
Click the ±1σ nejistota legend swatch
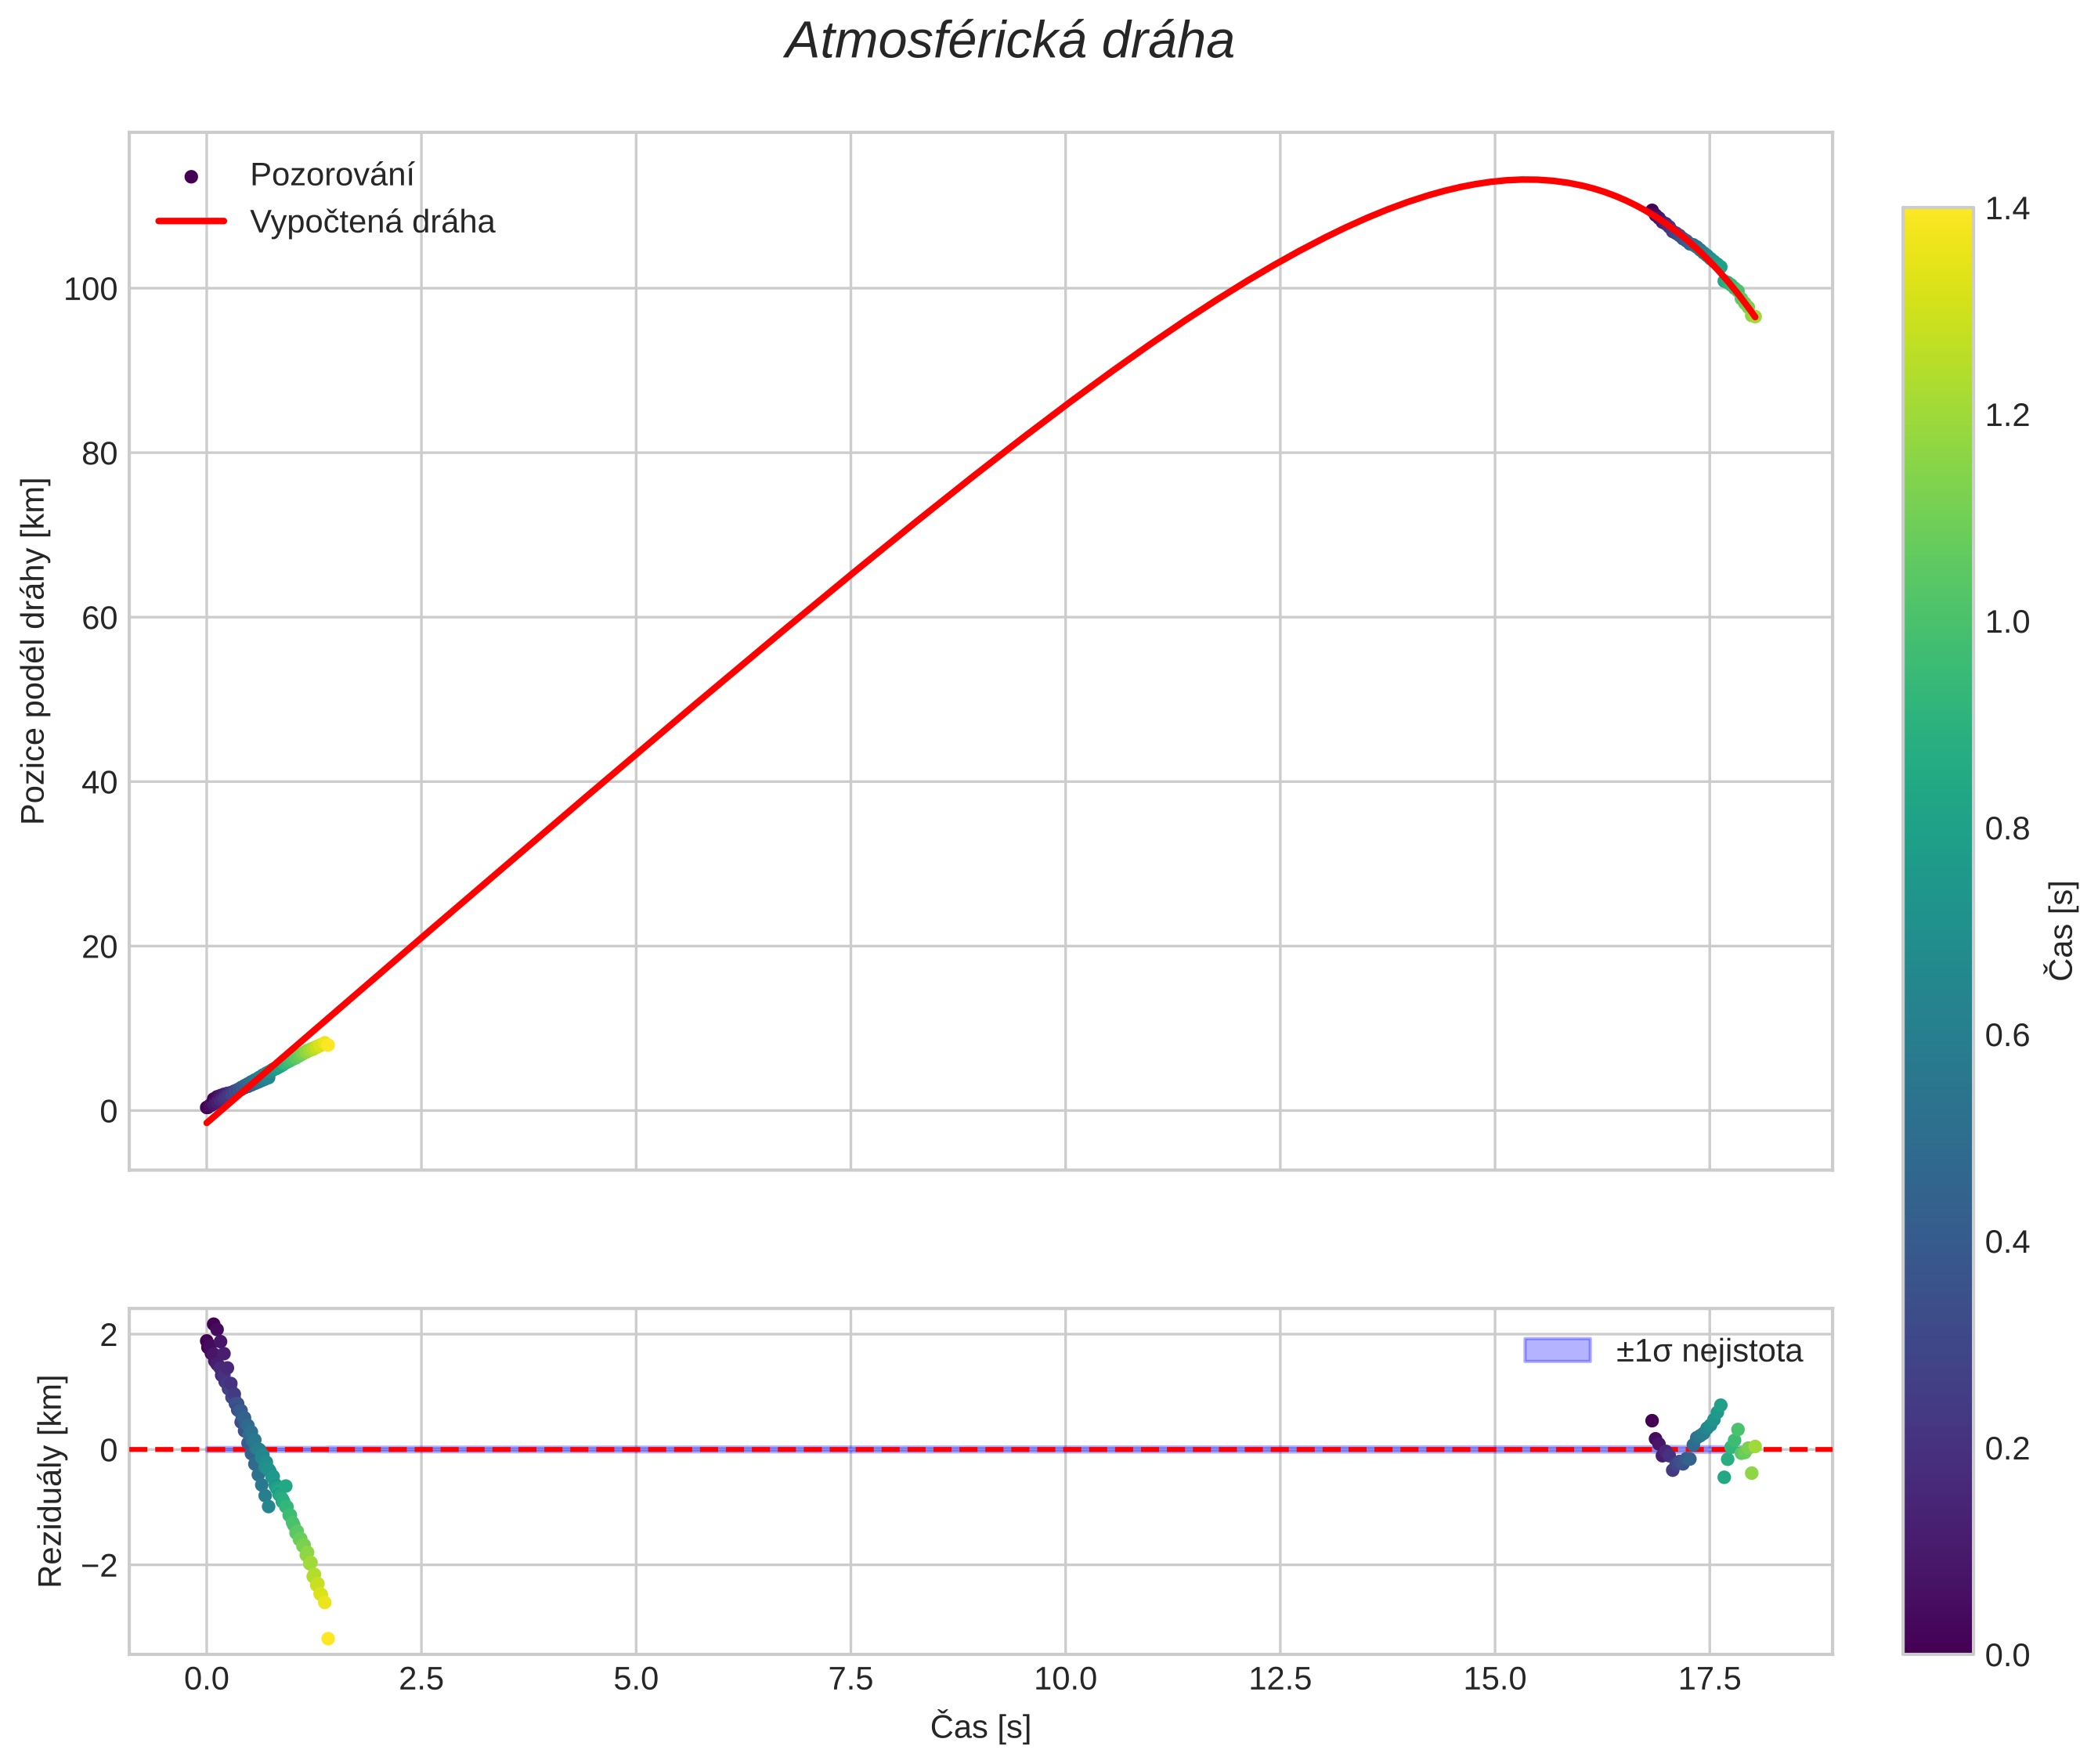pos(1556,1351)
